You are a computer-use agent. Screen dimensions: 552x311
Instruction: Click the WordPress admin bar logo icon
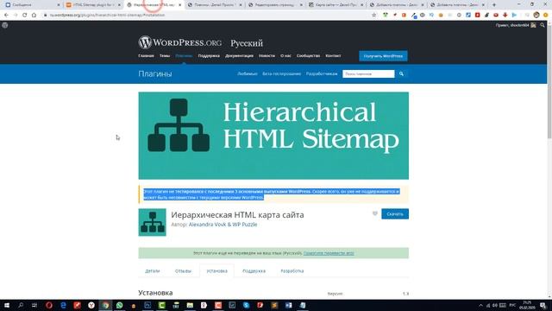pyautogui.click(x=5, y=25)
